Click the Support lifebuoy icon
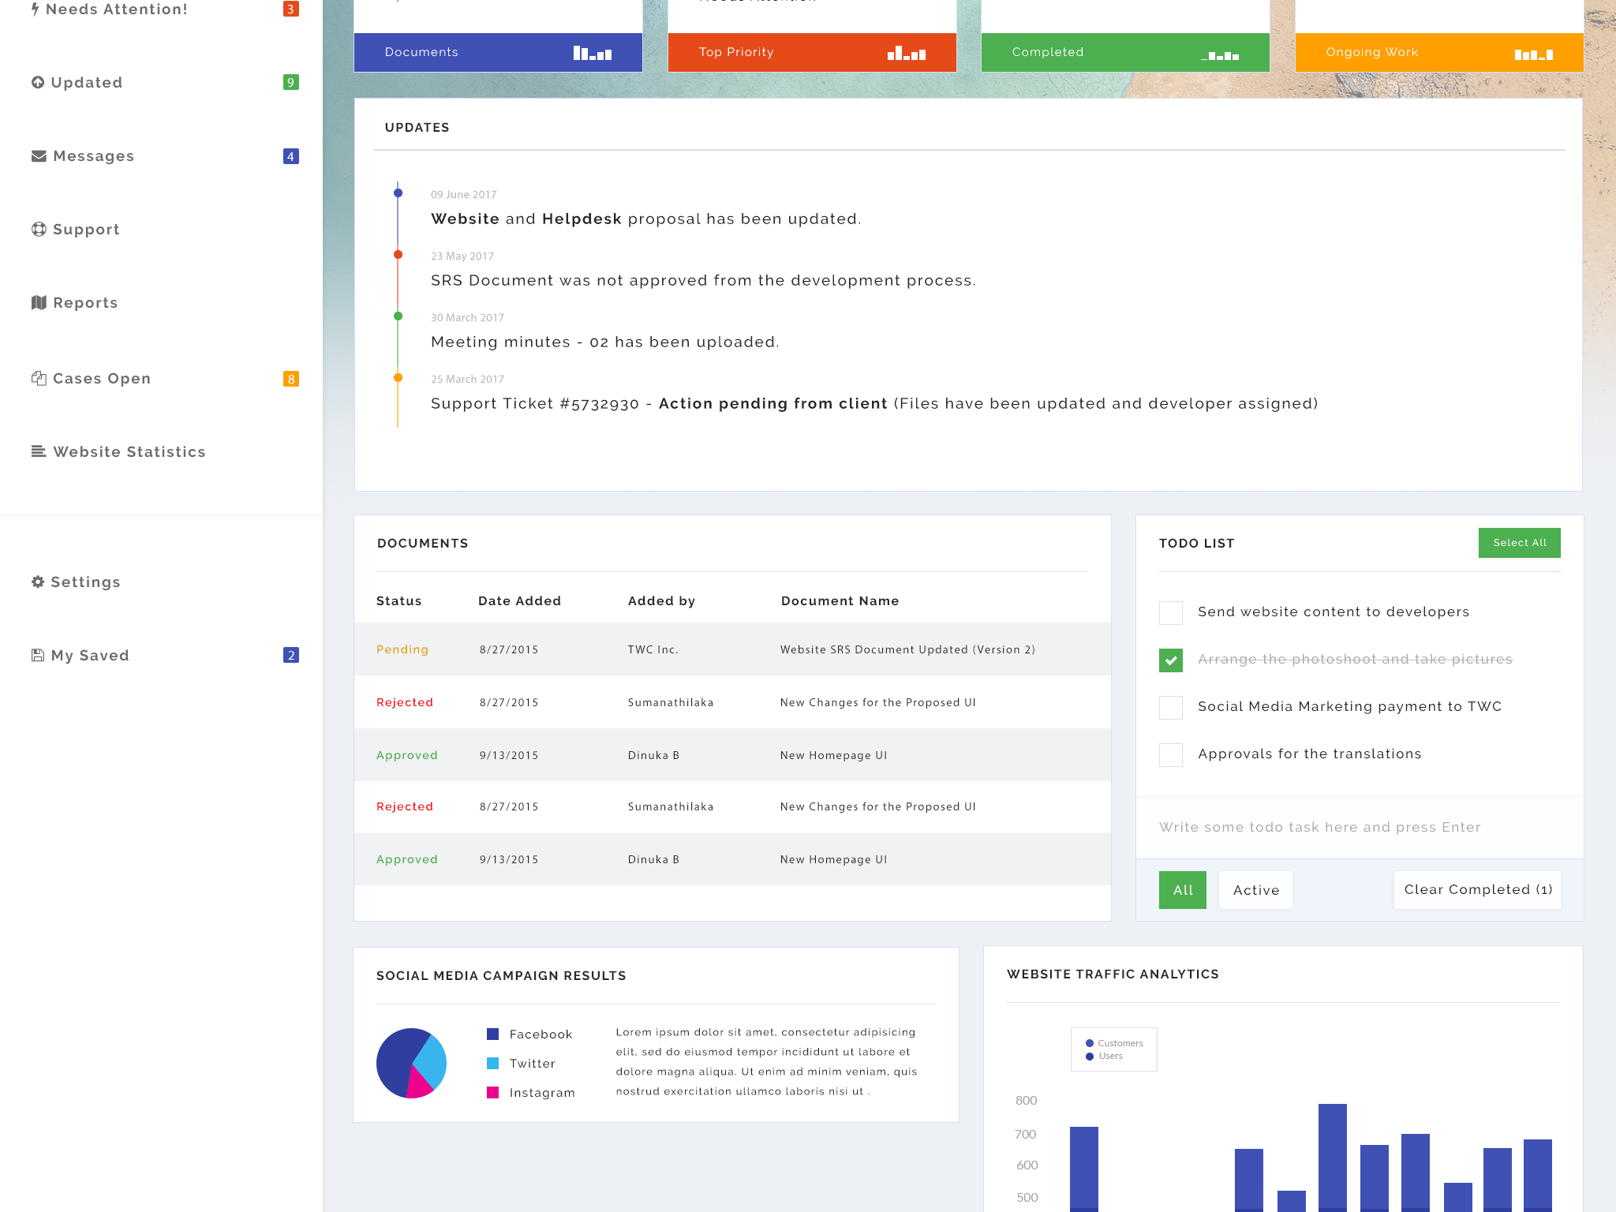This screenshot has width=1616, height=1212. tap(39, 229)
